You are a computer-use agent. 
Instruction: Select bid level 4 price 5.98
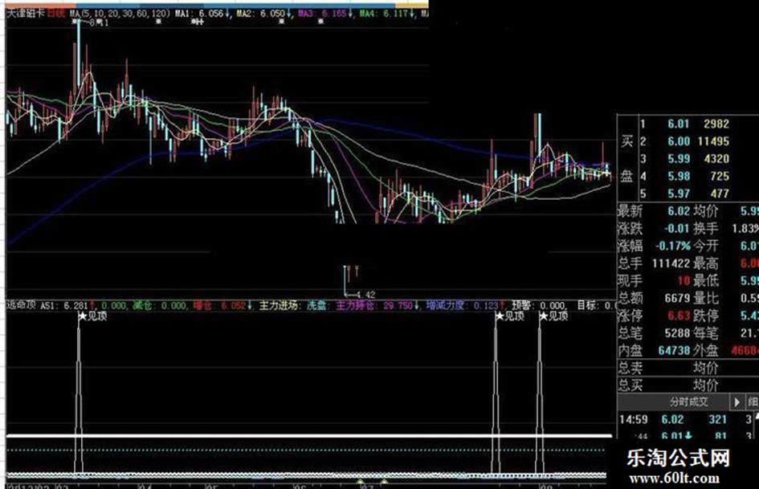click(x=678, y=176)
